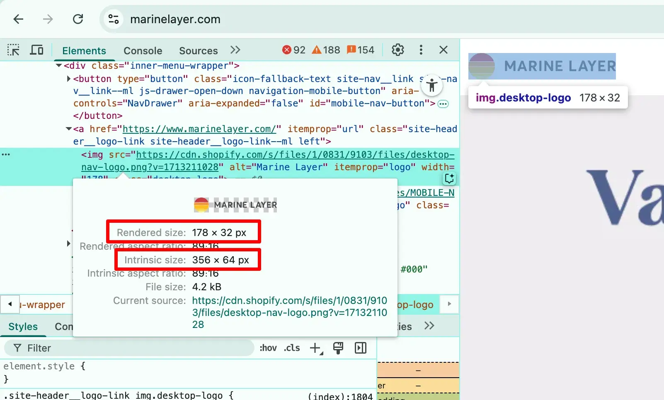Switch to the Styles pane tab

[x=23, y=327]
